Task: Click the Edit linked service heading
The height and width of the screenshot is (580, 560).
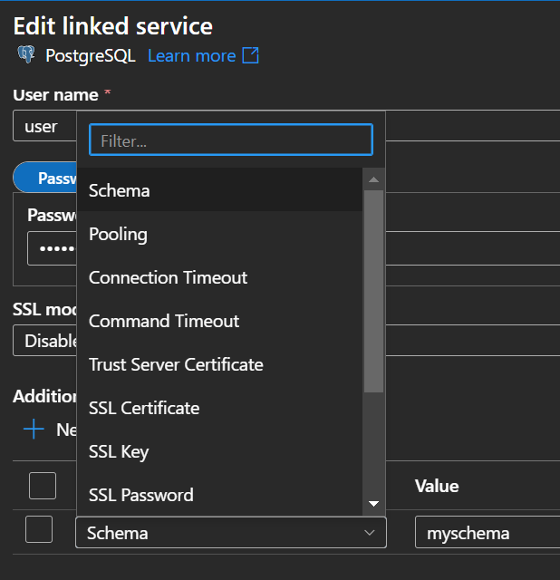Action: pos(112,26)
